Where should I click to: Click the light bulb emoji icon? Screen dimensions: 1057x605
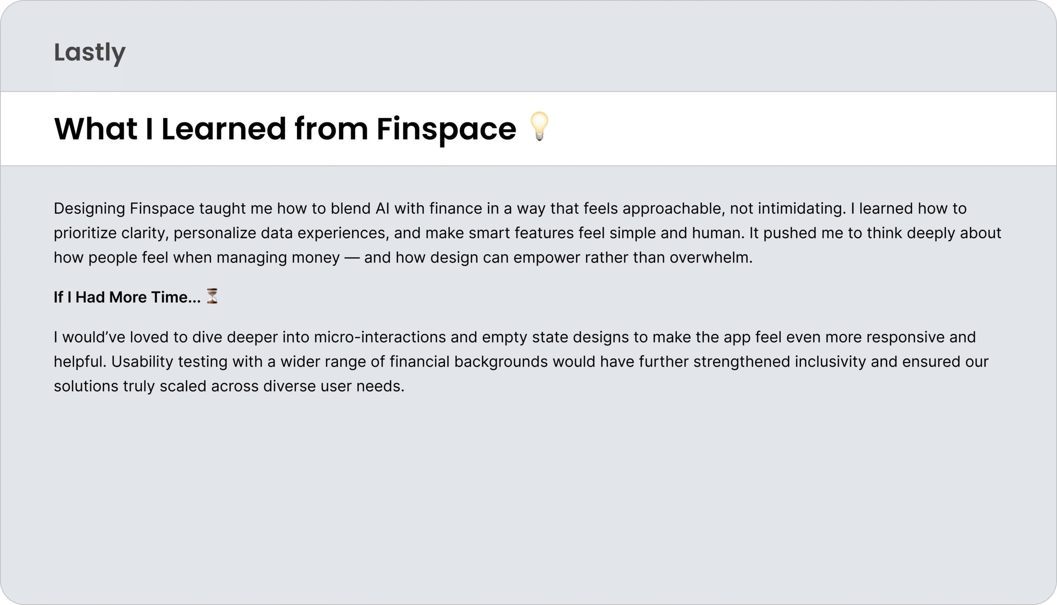(540, 126)
